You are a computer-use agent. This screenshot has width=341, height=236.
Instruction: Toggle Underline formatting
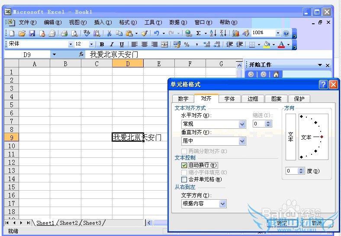click(122, 45)
